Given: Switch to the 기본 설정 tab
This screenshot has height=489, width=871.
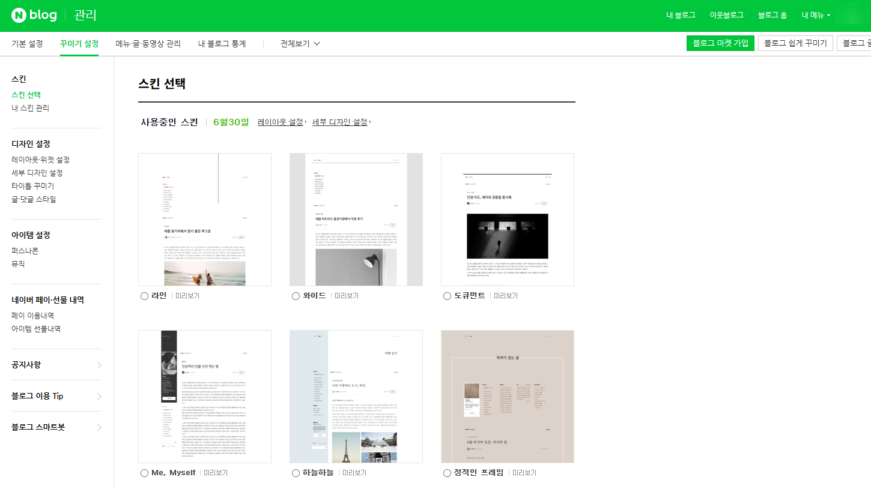Looking at the screenshot, I should pos(27,44).
